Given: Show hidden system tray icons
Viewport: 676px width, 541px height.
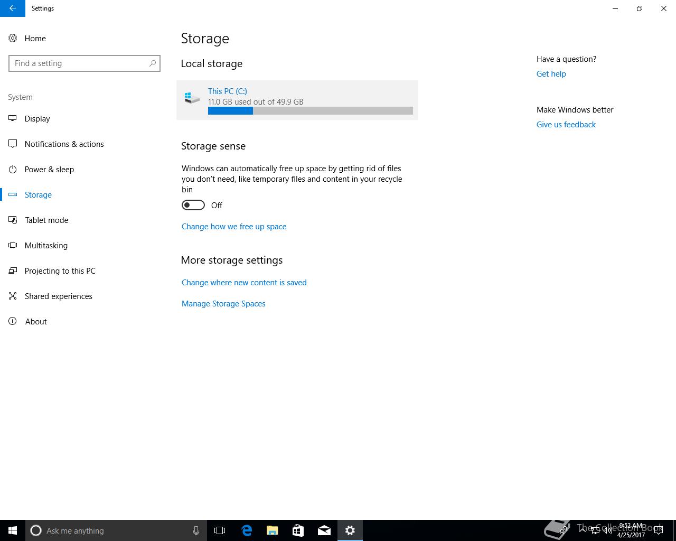Looking at the screenshot, I should 582,530.
